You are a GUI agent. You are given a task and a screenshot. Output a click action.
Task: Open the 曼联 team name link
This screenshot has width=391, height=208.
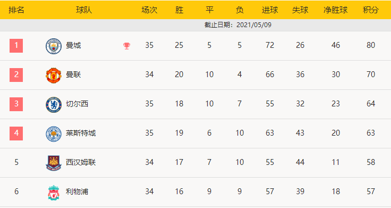click(73, 74)
